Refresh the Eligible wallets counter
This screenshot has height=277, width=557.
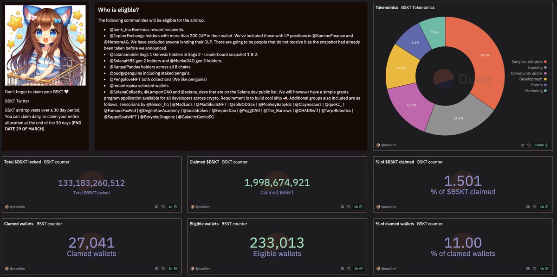click(349, 268)
